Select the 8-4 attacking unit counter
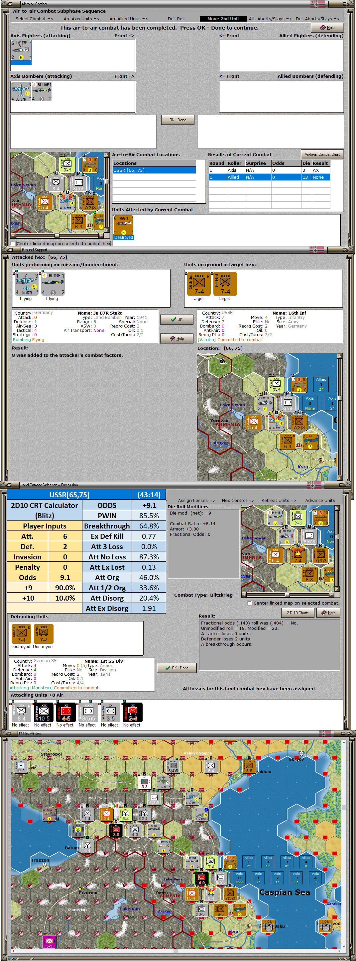 [x=21, y=712]
